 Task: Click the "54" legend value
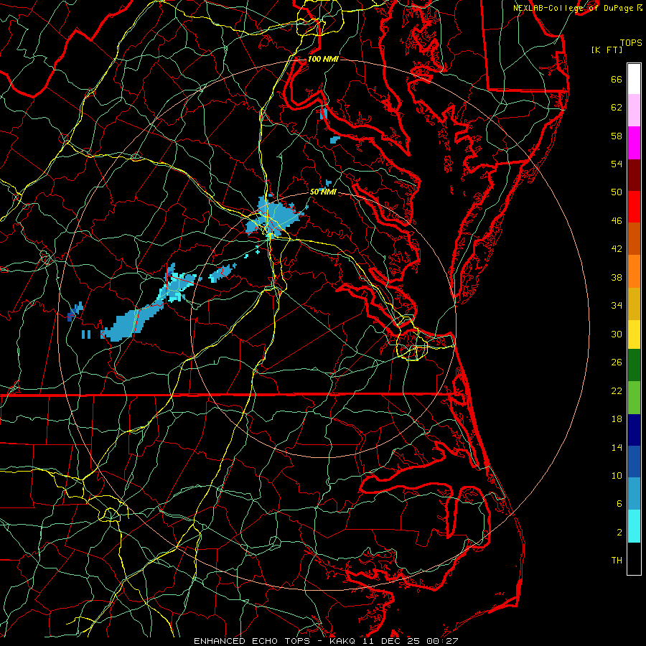pos(617,164)
